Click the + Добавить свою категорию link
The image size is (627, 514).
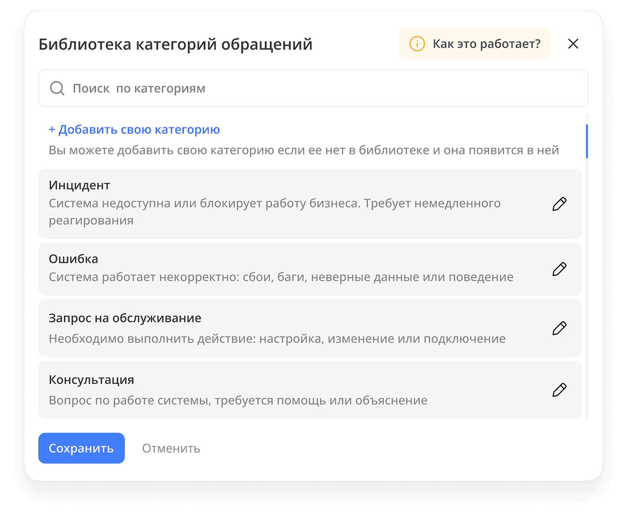point(134,130)
